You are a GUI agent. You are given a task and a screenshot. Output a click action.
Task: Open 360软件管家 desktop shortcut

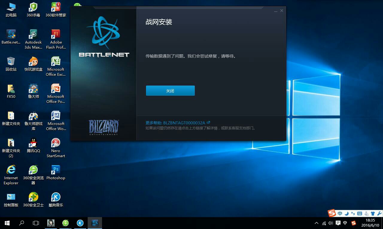click(56, 10)
